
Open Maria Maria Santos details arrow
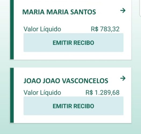[x=123, y=11]
